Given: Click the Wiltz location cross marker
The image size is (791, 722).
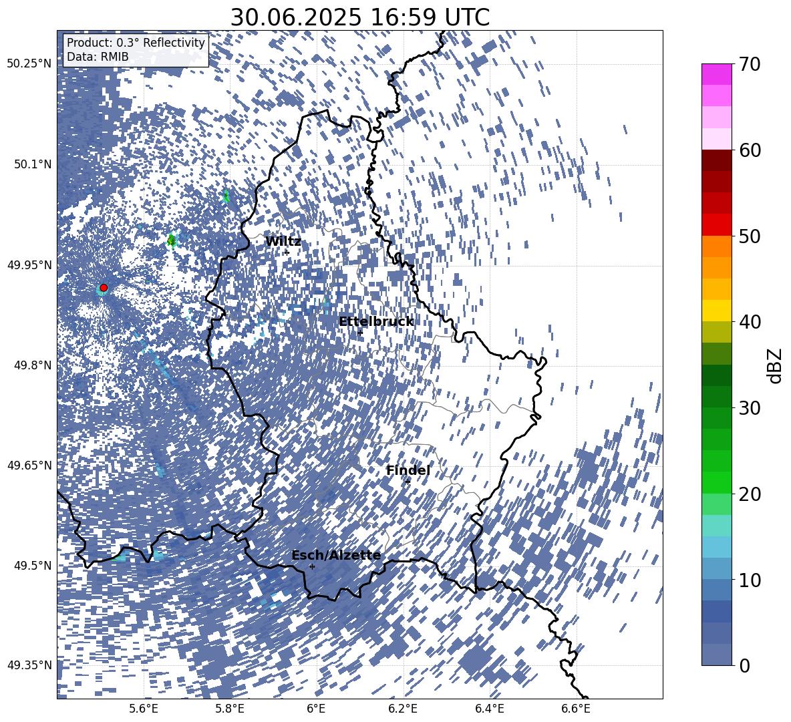Looking at the screenshot, I should [287, 252].
